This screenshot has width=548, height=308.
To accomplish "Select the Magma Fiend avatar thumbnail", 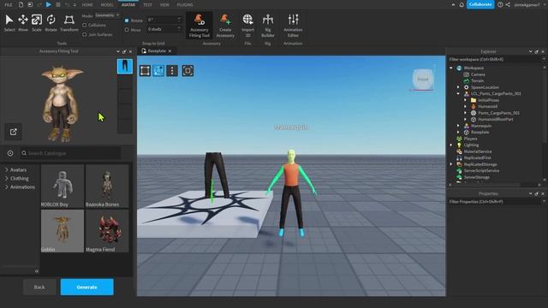I will pyautogui.click(x=107, y=231).
